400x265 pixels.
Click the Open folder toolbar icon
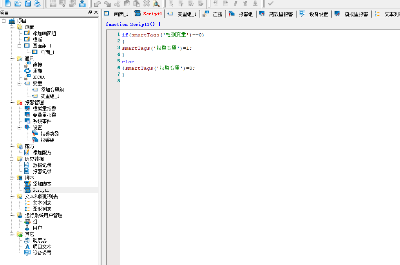point(18,3)
